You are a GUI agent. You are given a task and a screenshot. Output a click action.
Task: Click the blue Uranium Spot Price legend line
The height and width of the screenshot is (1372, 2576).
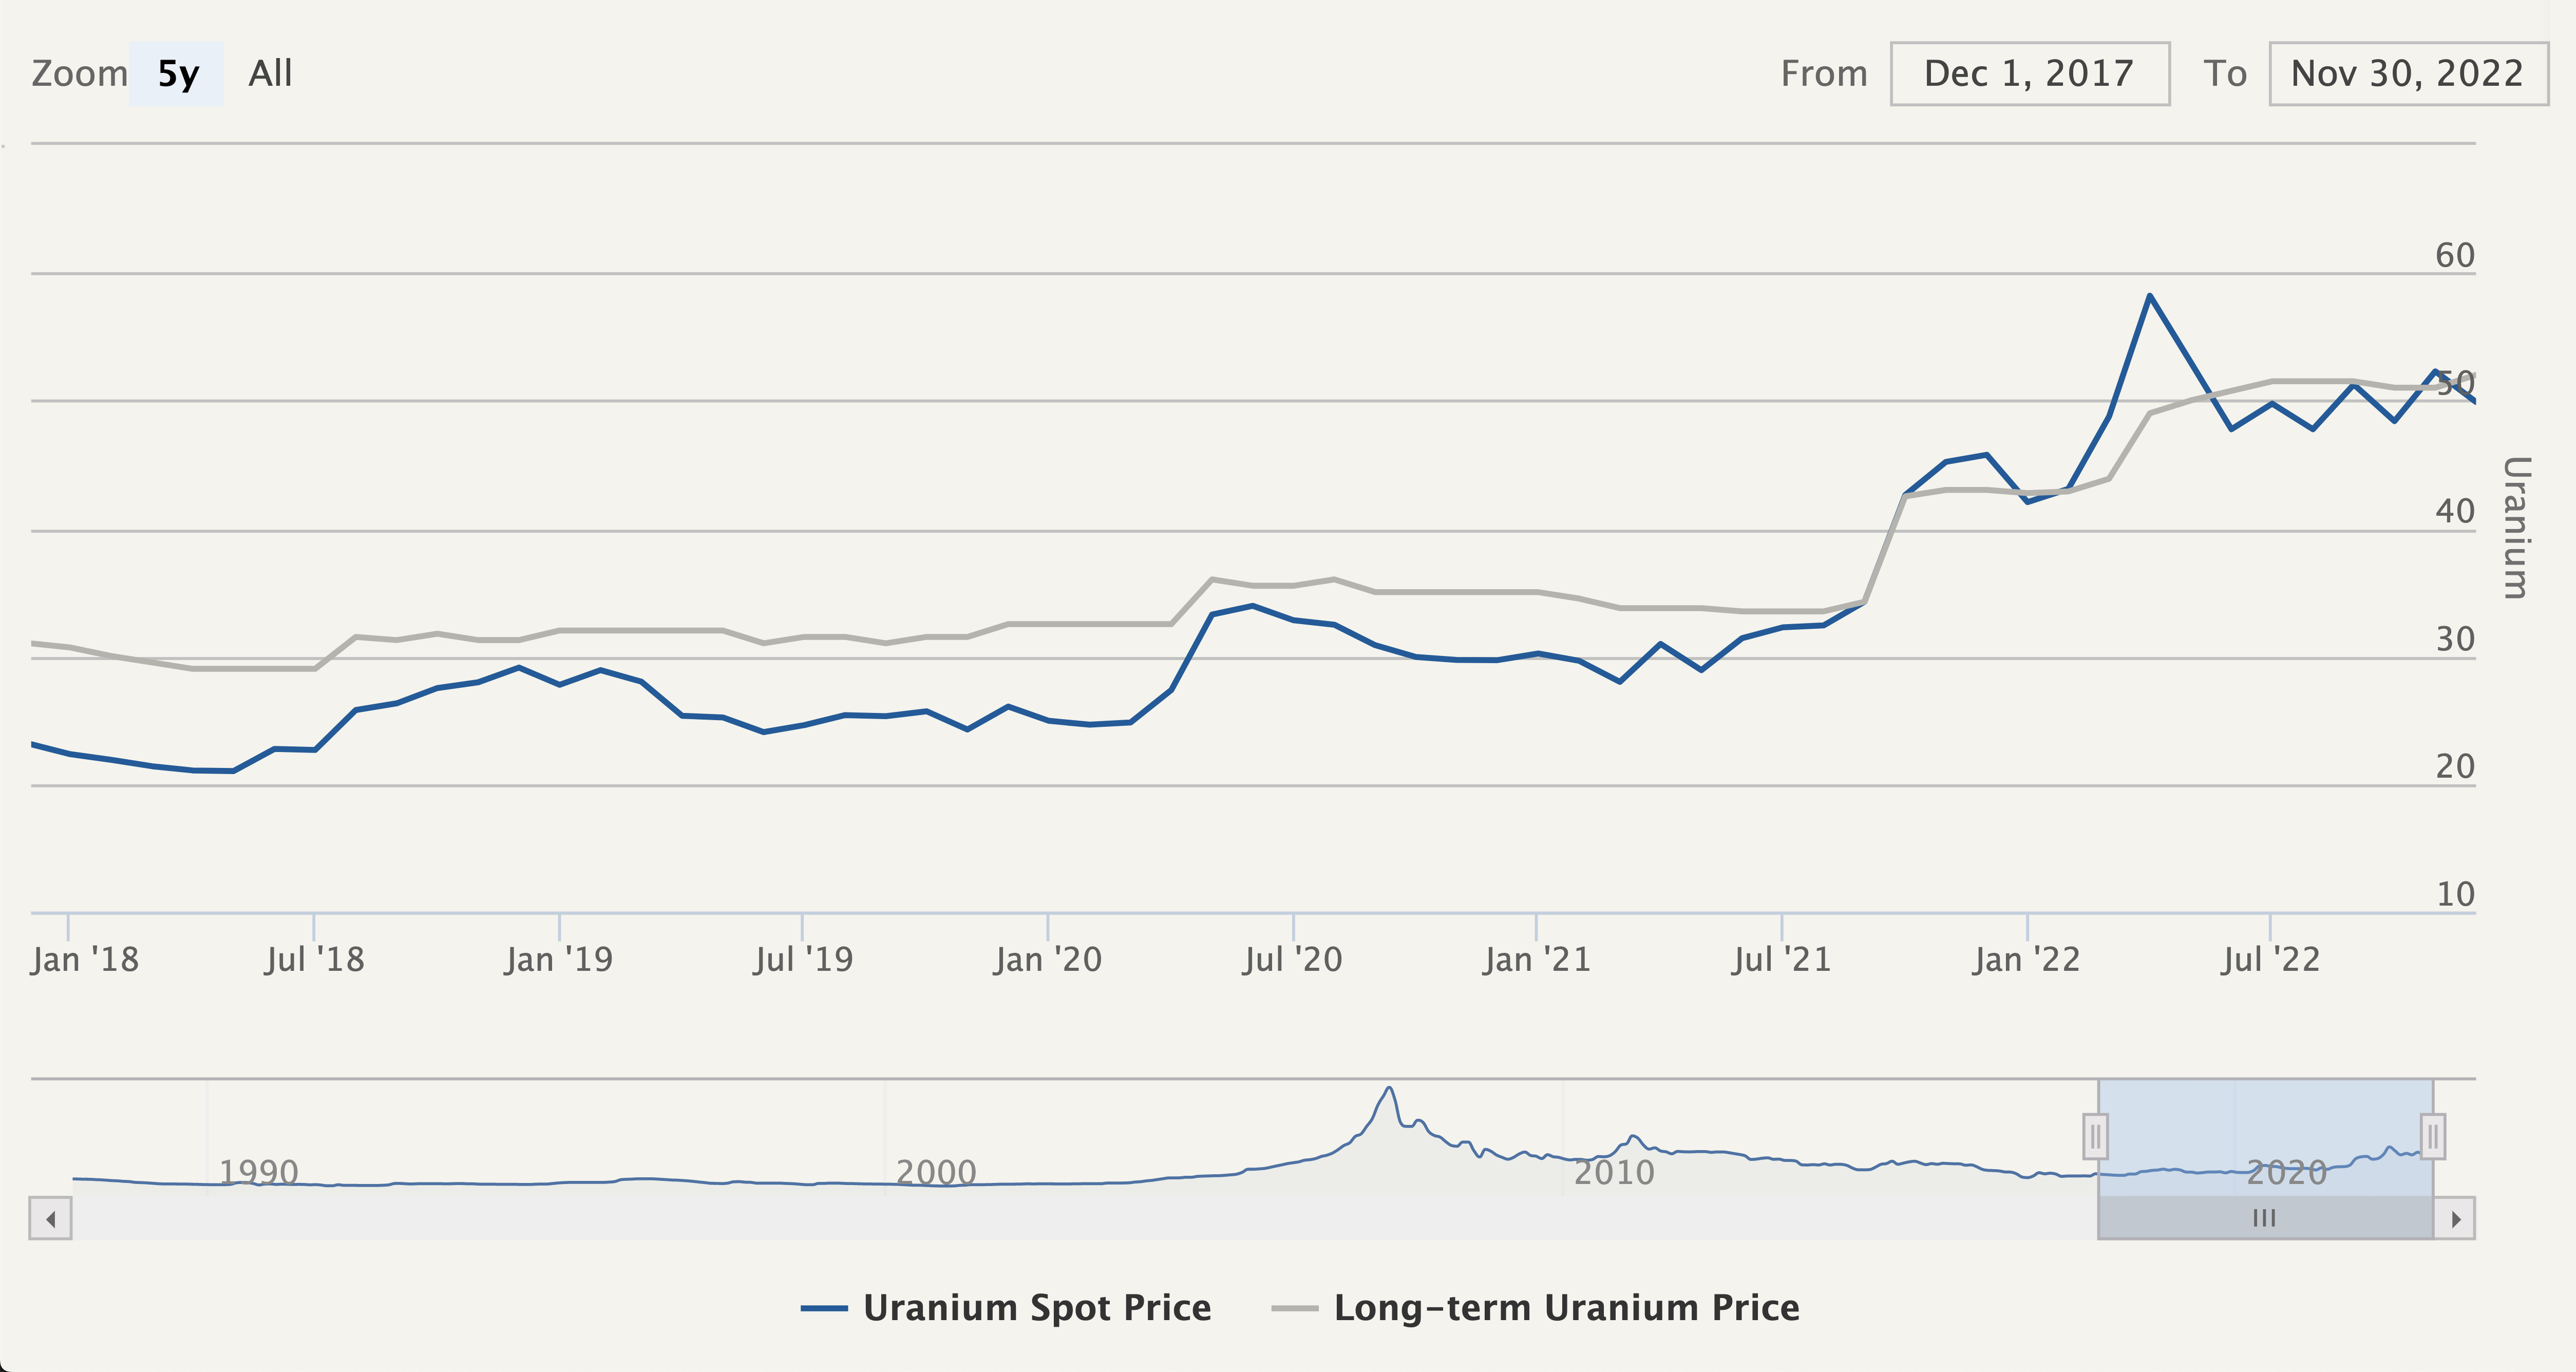point(824,1308)
